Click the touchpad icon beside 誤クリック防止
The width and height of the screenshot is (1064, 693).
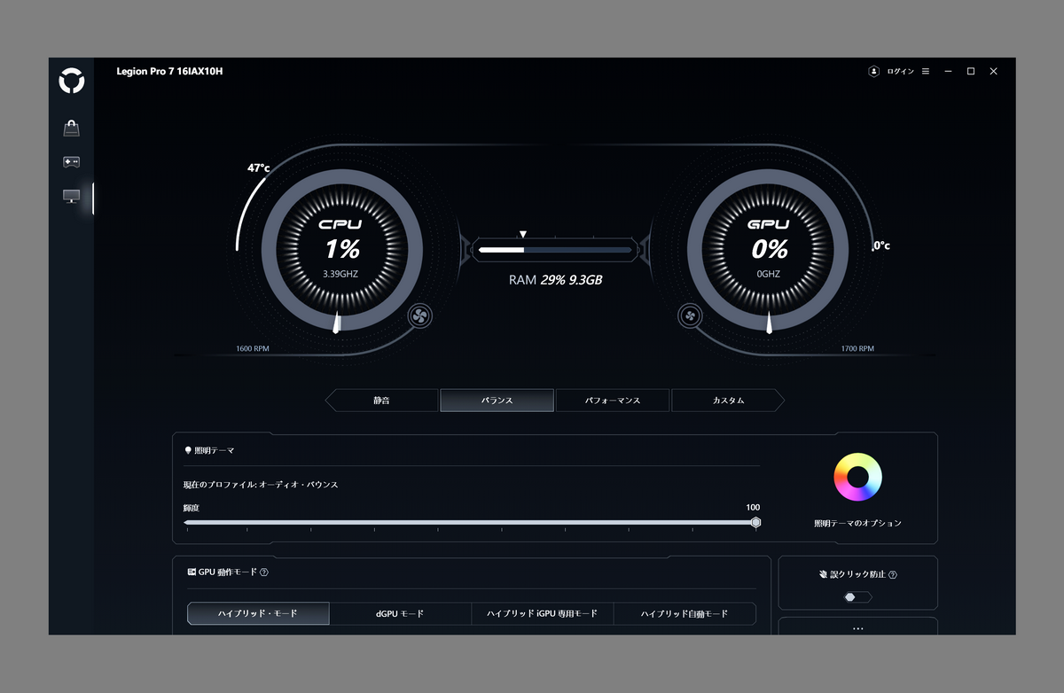click(x=823, y=574)
